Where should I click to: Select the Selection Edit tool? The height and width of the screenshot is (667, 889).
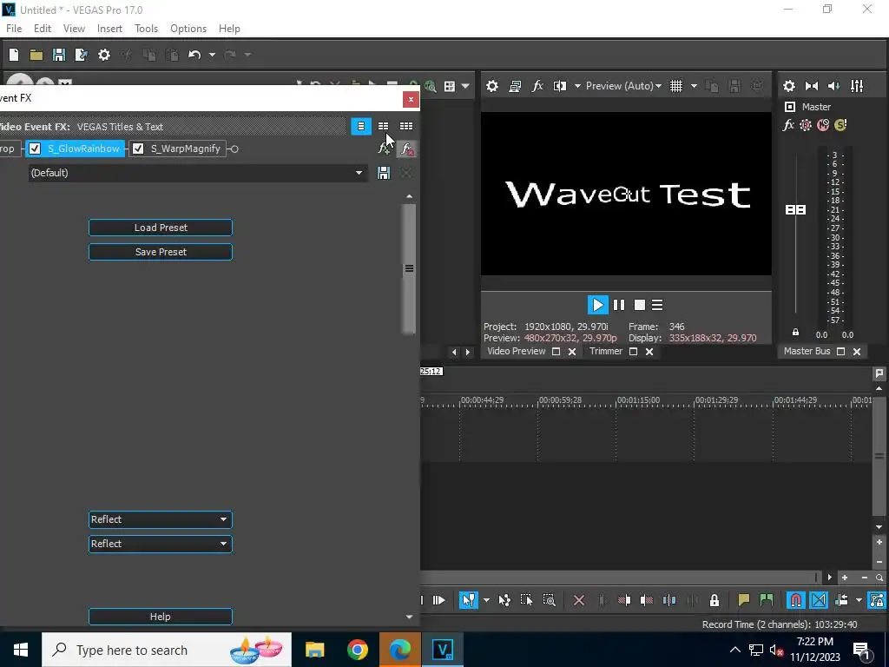tap(527, 600)
